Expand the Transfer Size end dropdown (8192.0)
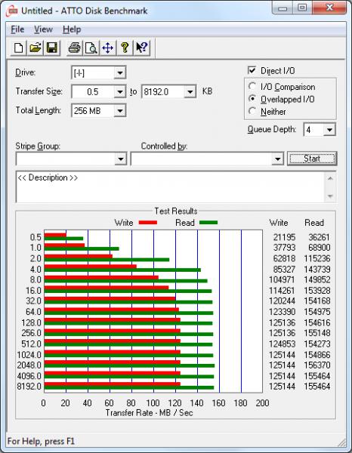The image size is (352, 453). [x=190, y=92]
